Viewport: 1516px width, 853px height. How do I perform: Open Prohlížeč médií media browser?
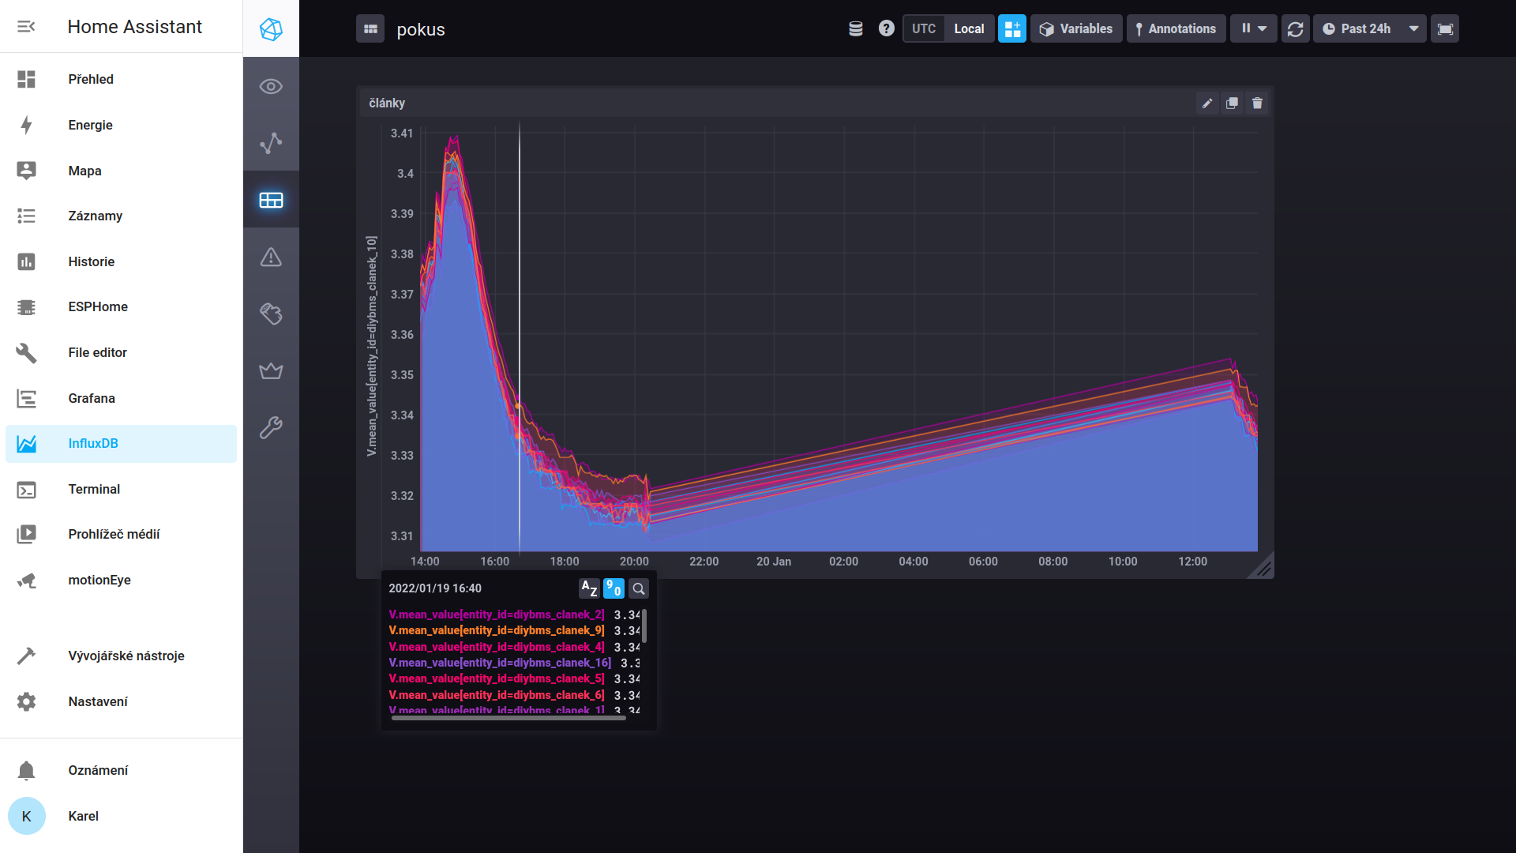pos(121,534)
